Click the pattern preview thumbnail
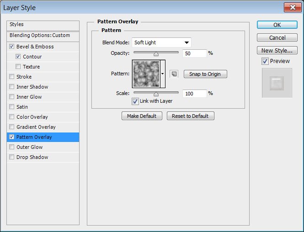 click(x=146, y=74)
